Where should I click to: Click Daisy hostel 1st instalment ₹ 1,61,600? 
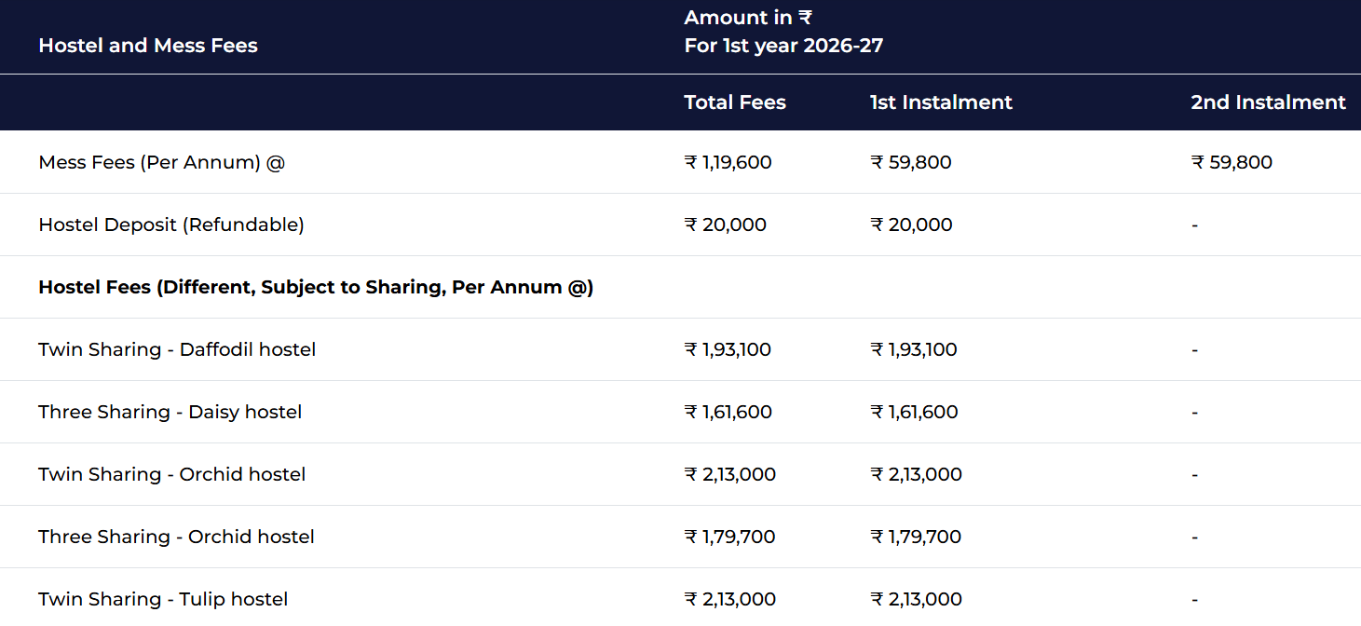pyautogui.click(x=915, y=412)
